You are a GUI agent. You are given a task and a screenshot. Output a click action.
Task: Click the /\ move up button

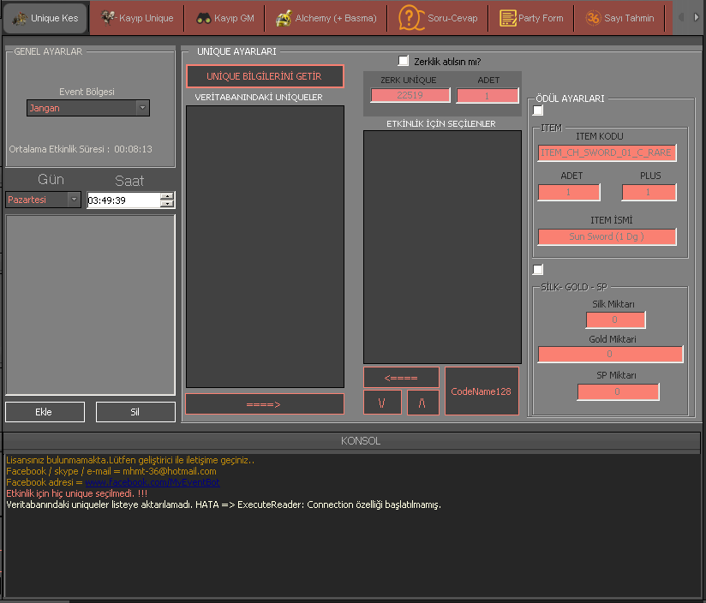click(422, 403)
